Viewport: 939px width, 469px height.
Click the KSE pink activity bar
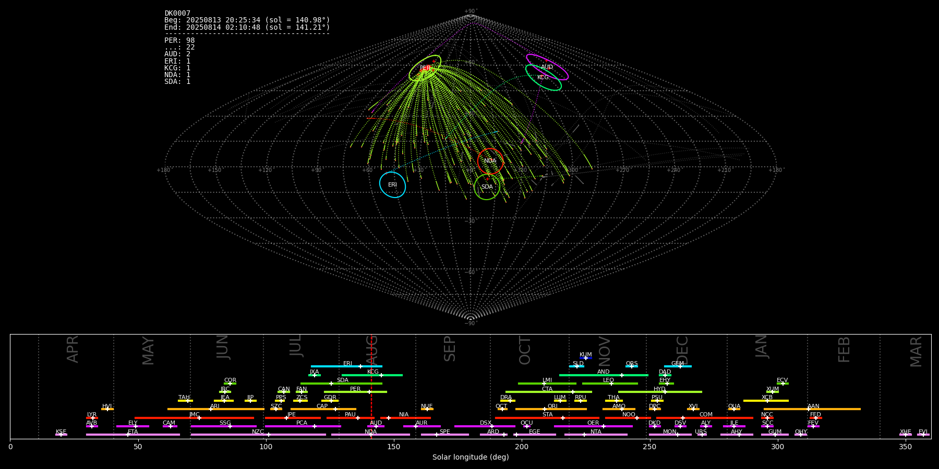[61, 435]
